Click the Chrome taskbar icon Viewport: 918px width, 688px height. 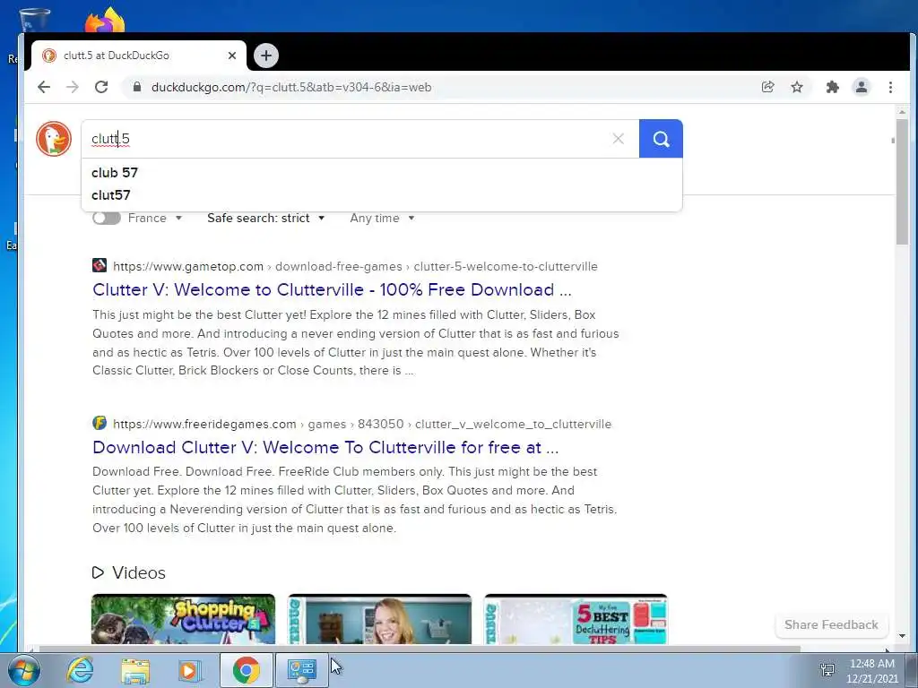click(x=246, y=670)
